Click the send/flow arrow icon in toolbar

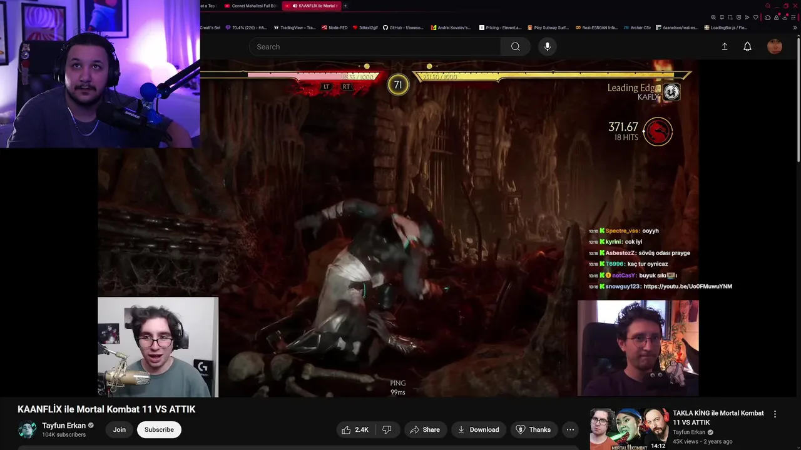coord(747,17)
